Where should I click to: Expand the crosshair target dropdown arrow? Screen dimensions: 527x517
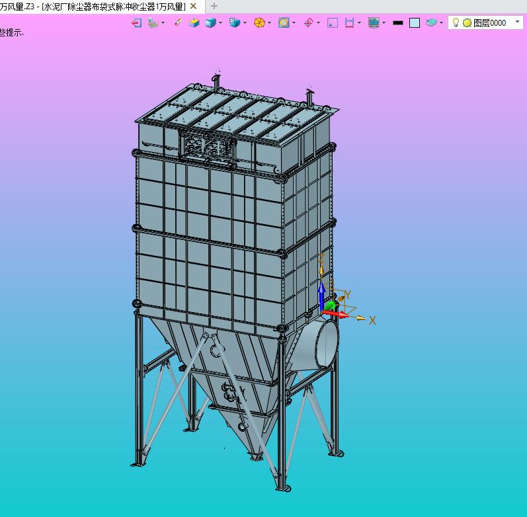tap(318, 23)
